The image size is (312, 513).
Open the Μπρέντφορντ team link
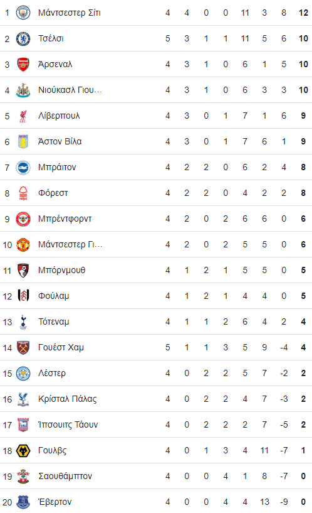pos(65,219)
